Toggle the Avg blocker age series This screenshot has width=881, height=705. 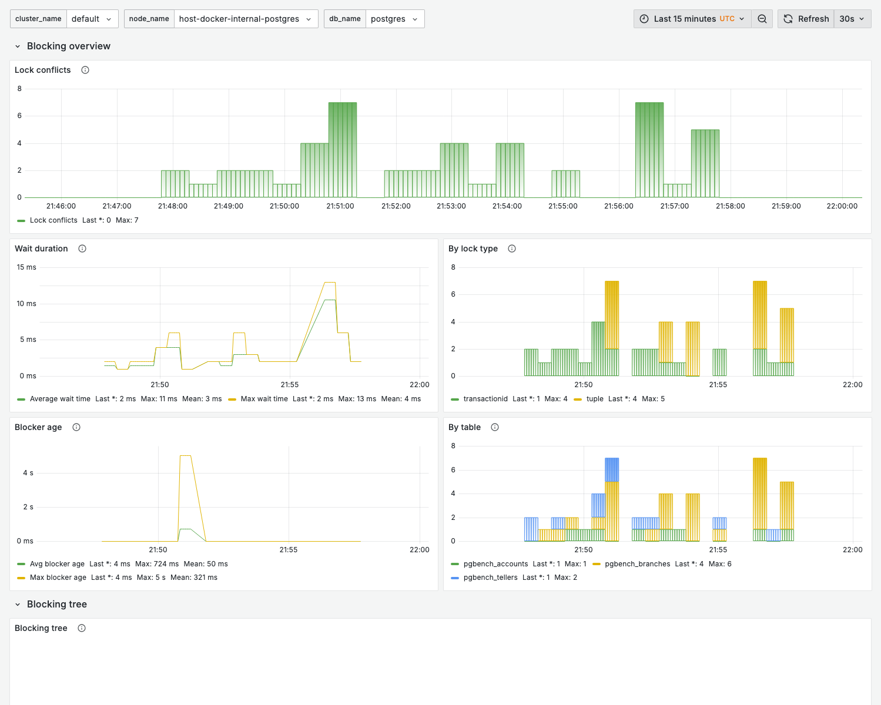click(x=57, y=563)
